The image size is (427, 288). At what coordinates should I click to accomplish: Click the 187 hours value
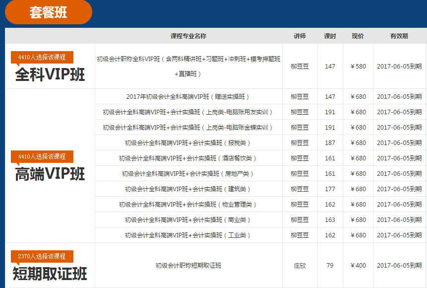(x=330, y=143)
